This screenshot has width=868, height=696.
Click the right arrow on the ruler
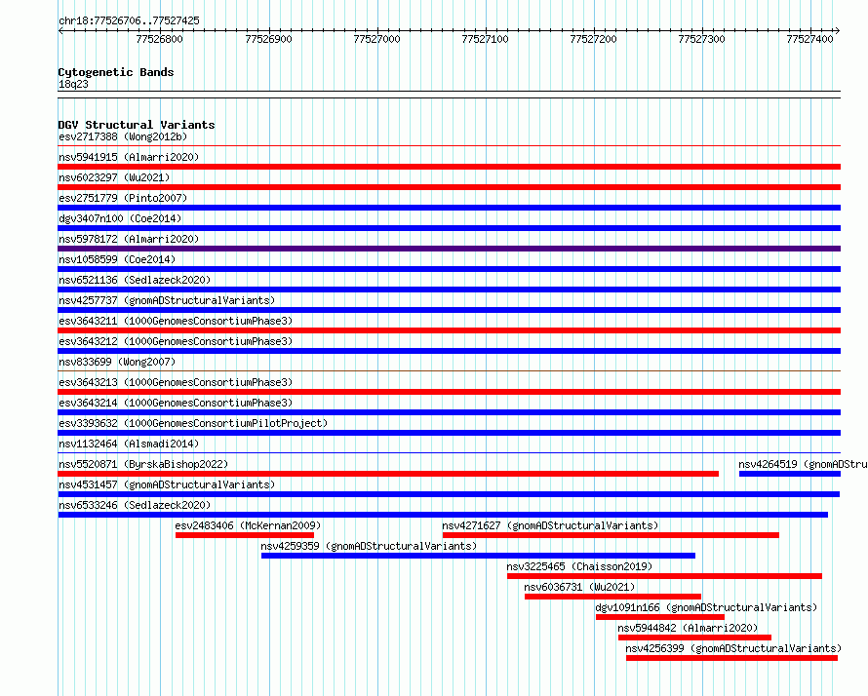click(837, 31)
